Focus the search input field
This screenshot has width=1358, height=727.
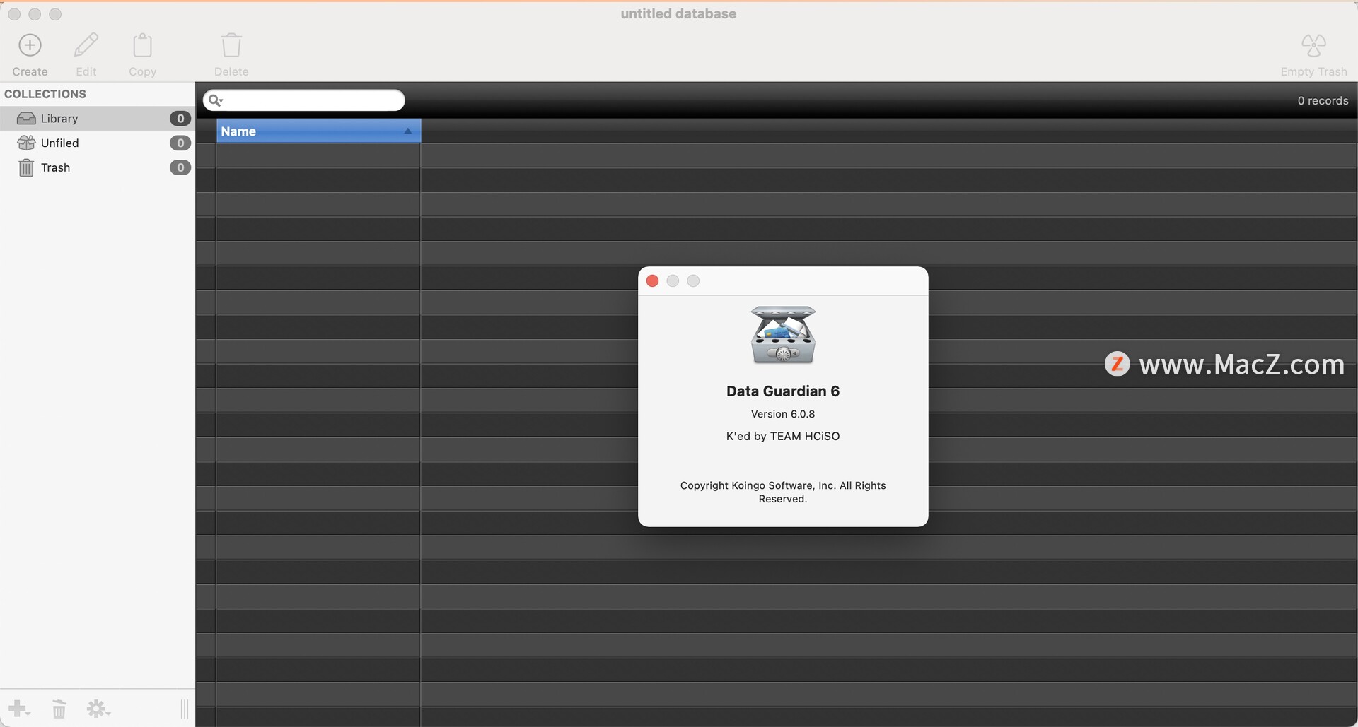304,100
